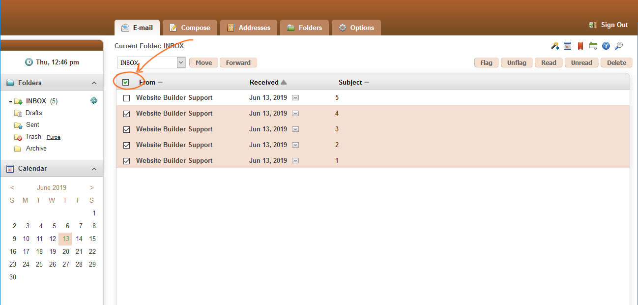638x305 pixels.
Task: Uncheck the box for message with subject 3
Action: point(126,129)
